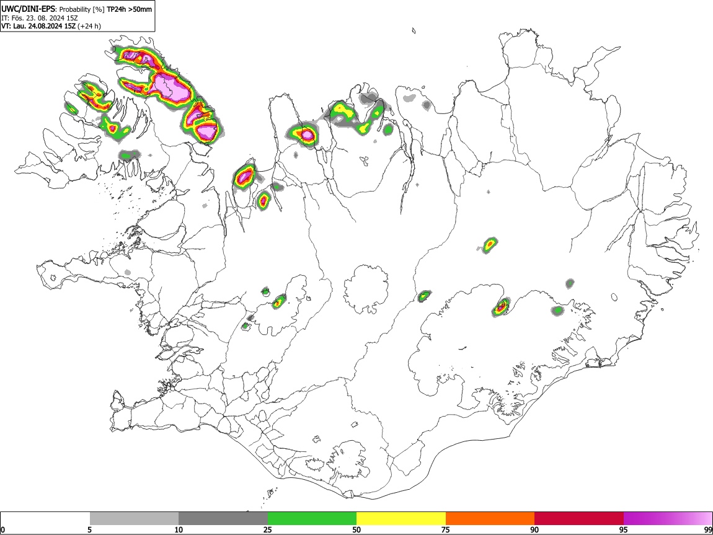Click the legend value '75'
Screen dimensions: 713x535
446,530
